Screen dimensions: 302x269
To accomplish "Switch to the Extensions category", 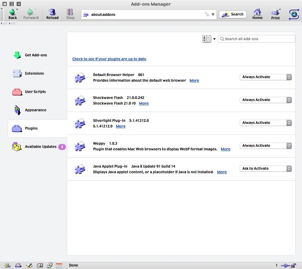I will [x=34, y=74].
